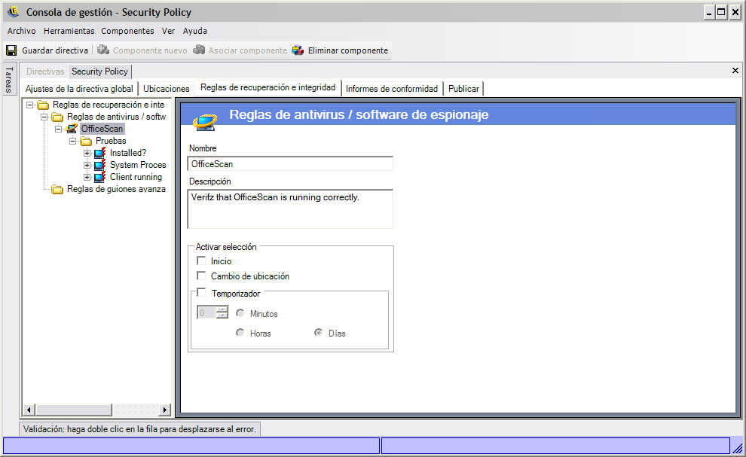Click the Reglas de guiones avanza folder icon

[x=57, y=189]
